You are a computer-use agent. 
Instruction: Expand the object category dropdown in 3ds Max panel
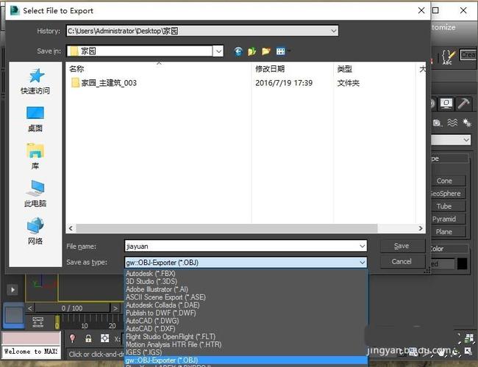[466, 140]
